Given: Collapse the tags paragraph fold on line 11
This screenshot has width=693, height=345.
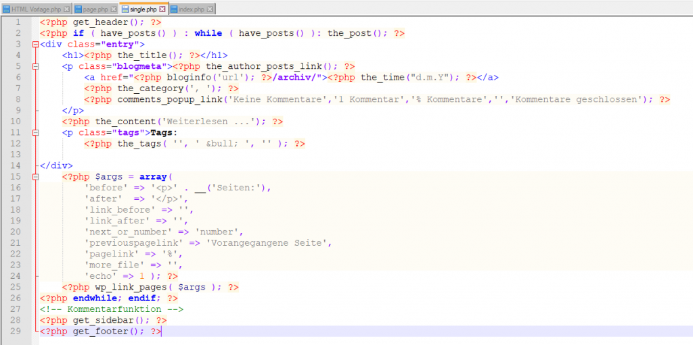Looking at the screenshot, I should pos(35,132).
